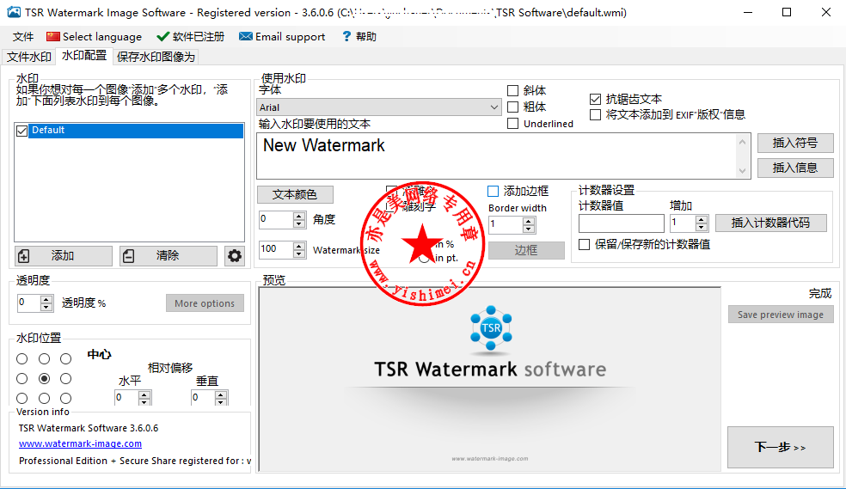Increase the 水平 horizontal offset spinner

[144, 395]
